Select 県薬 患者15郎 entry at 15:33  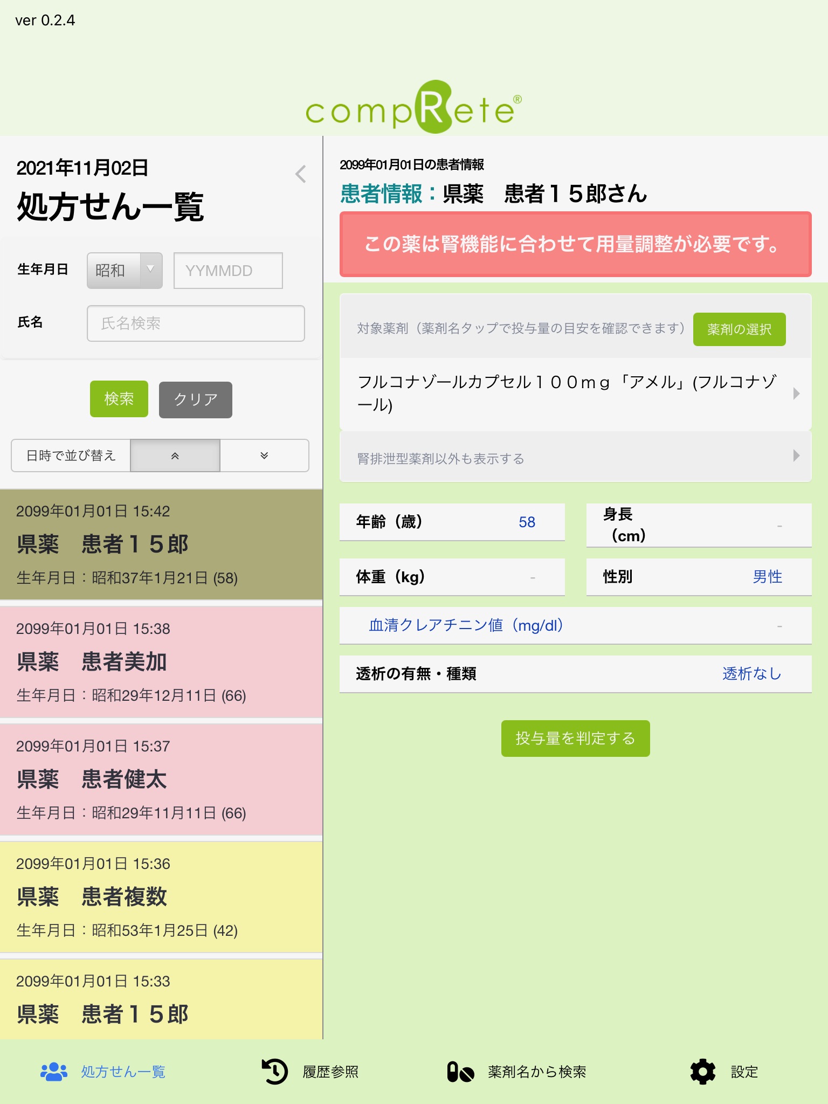pos(161,999)
